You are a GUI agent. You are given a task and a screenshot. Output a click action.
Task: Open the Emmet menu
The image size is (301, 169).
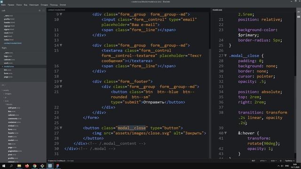click(x=63, y=5)
